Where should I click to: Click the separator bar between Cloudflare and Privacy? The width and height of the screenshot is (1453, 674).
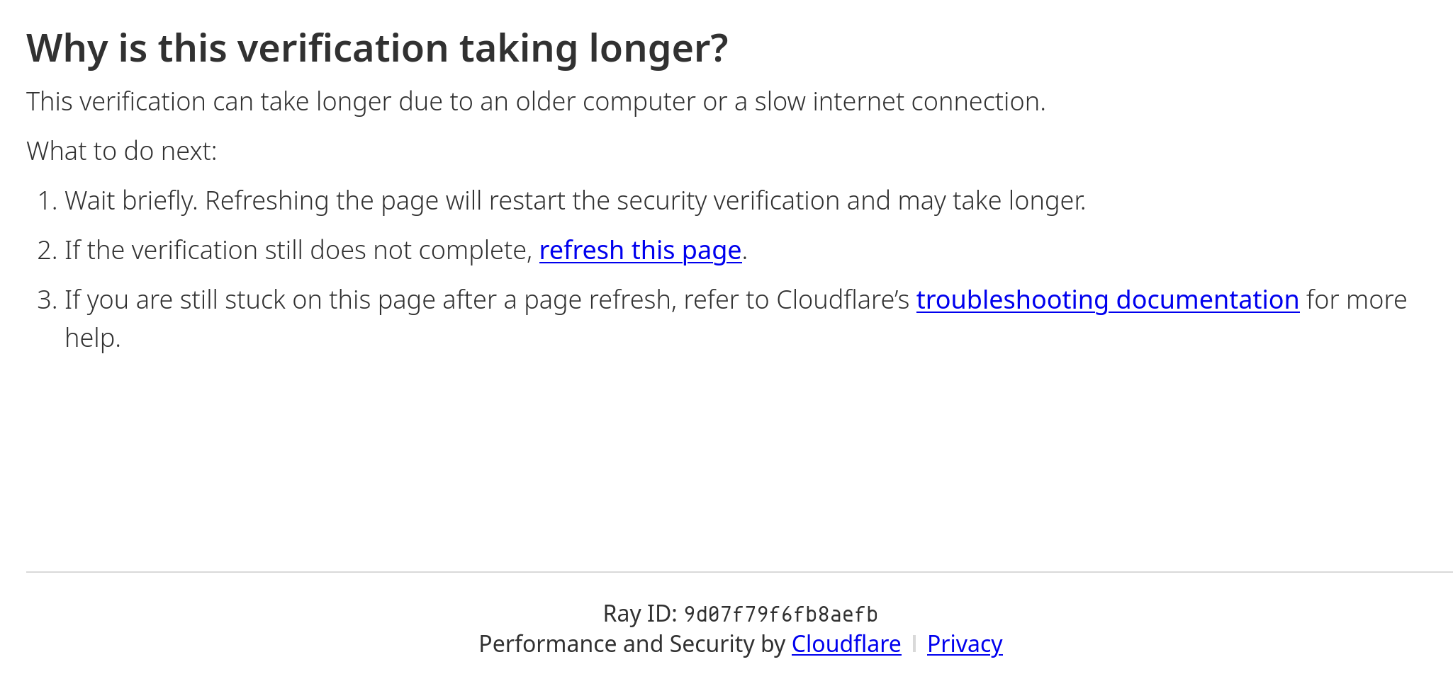(914, 644)
